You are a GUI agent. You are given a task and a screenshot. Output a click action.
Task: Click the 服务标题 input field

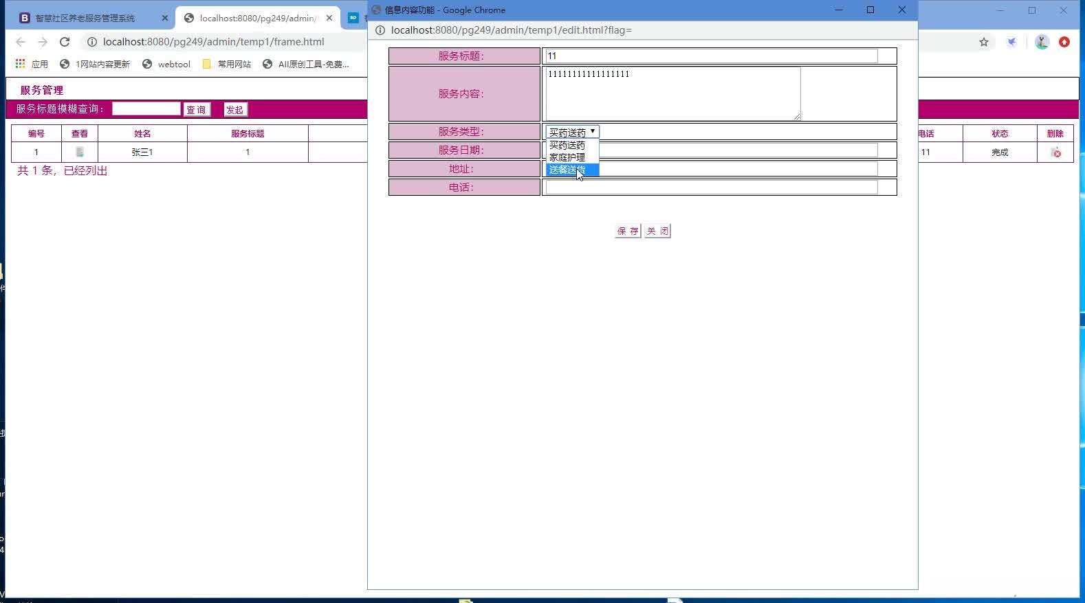click(x=712, y=56)
